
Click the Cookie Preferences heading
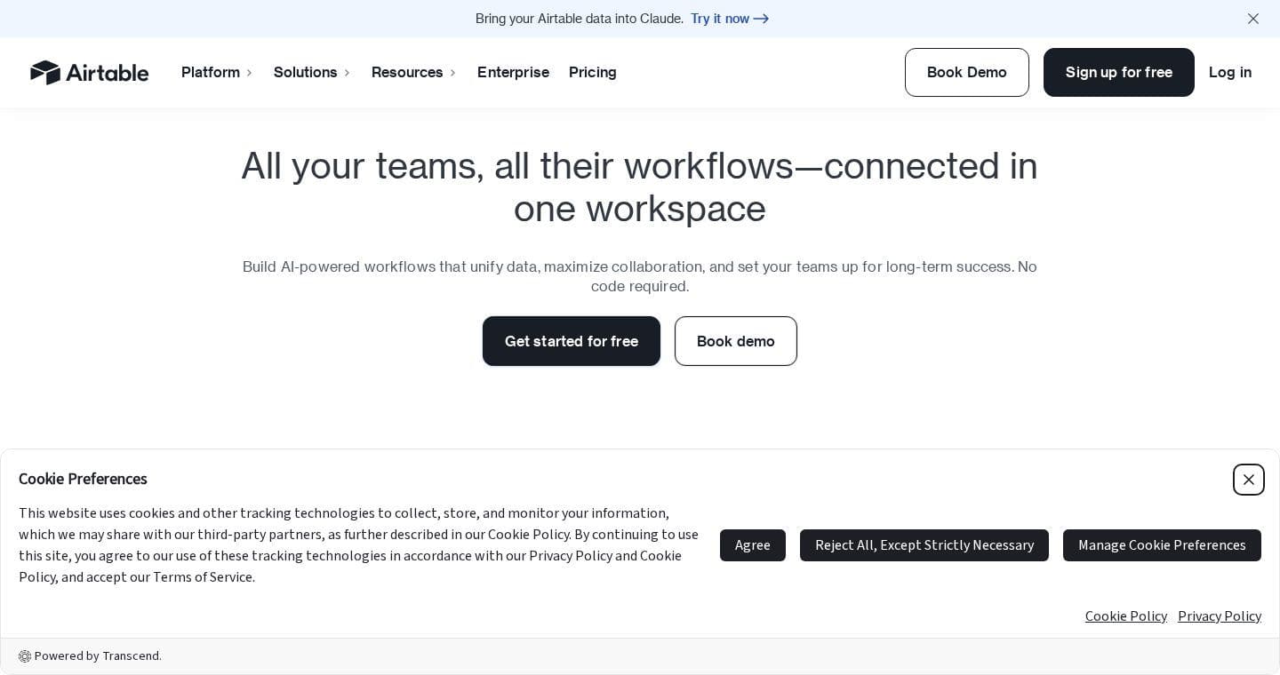83,479
